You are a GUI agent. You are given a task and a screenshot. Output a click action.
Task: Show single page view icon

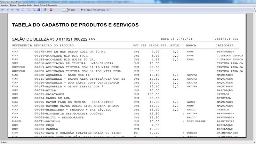pyautogui.click(x=23, y=10)
